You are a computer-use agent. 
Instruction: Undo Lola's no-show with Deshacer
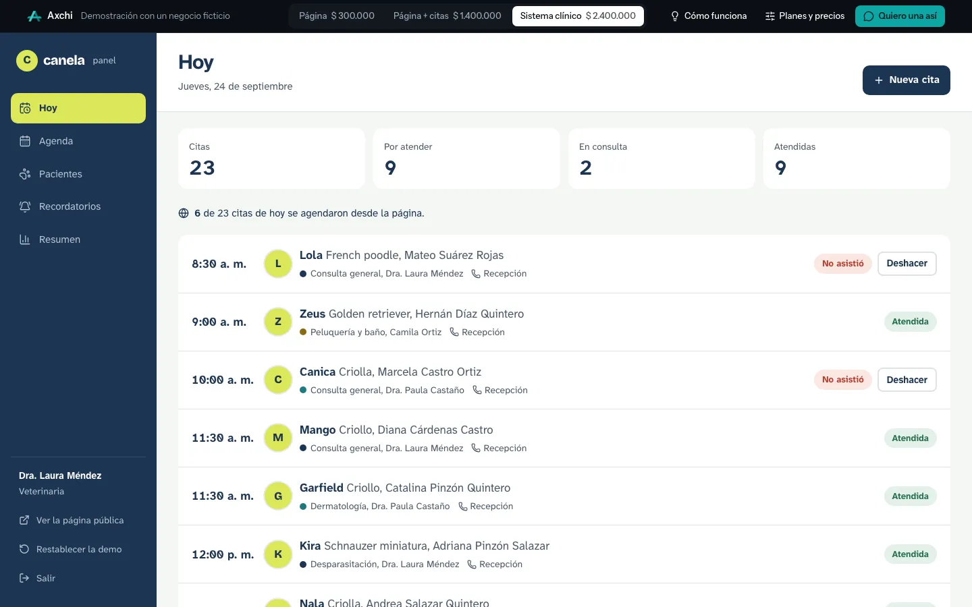(907, 264)
